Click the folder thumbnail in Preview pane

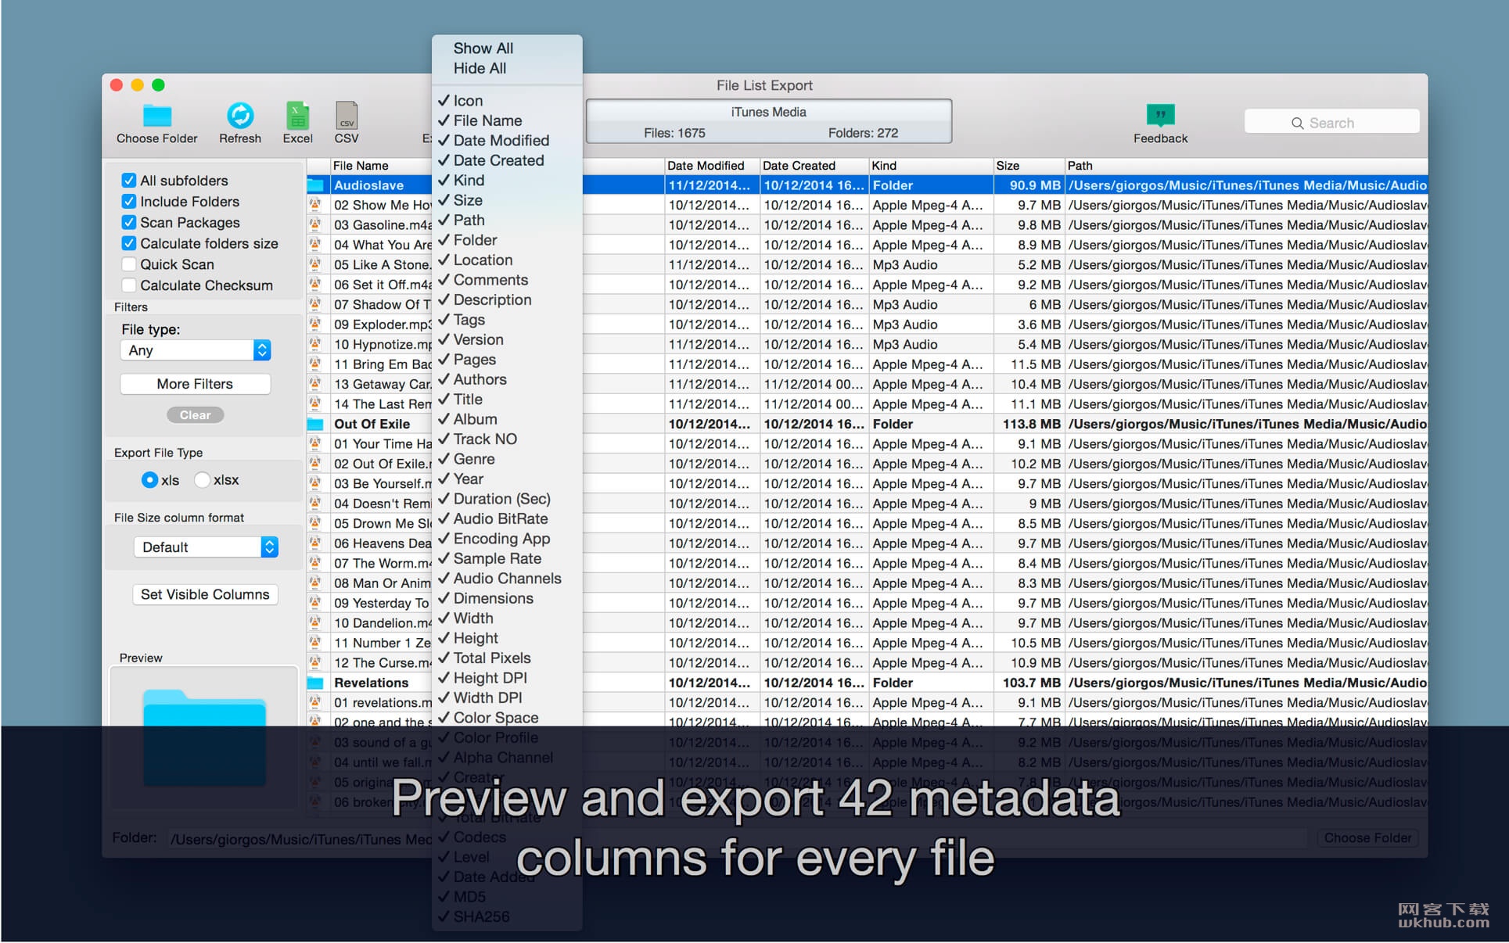(x=204, y=737)
